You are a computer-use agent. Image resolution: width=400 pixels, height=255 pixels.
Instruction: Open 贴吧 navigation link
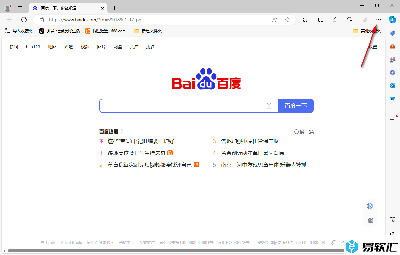[x=68, y=47]
